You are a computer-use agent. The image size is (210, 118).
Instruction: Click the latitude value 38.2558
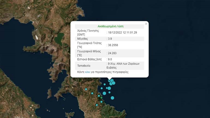coord(113,45)
